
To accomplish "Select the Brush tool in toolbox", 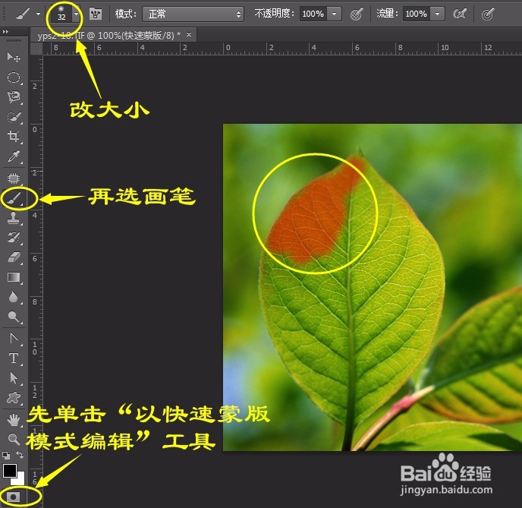I will (x=14, y=198).
